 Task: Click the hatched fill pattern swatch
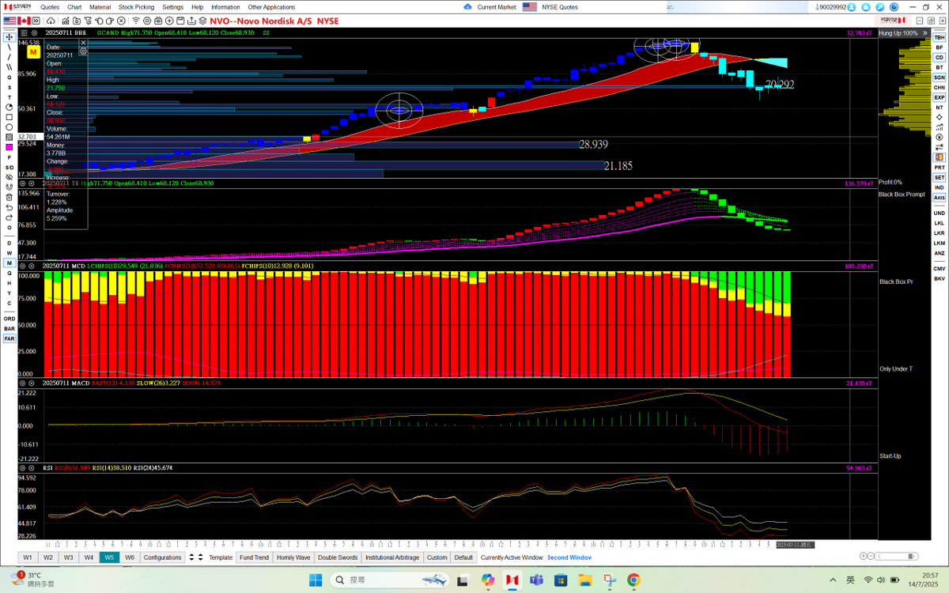click(x=9, y=137)
